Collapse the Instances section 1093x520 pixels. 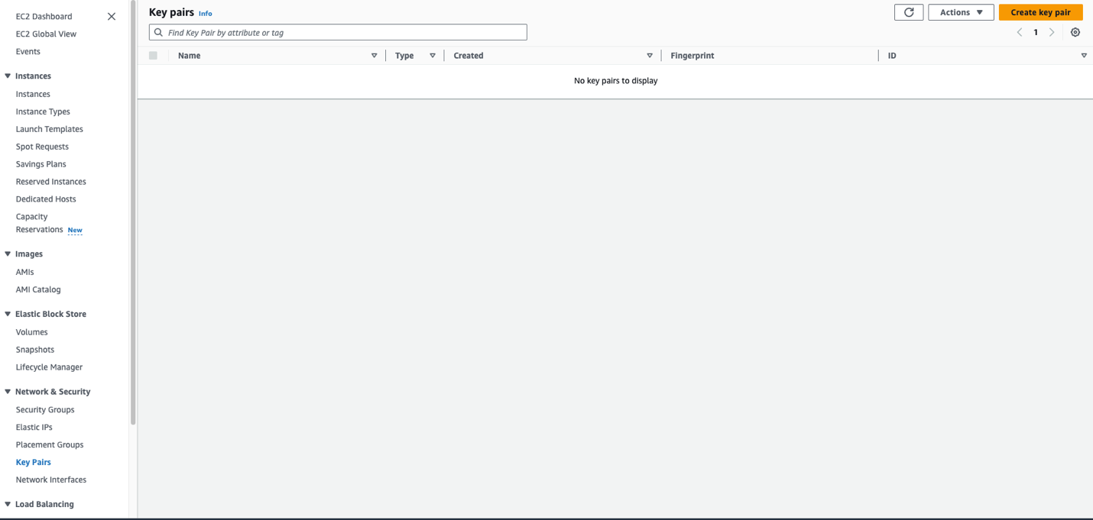pyautogui.click(x=7, y=76)
